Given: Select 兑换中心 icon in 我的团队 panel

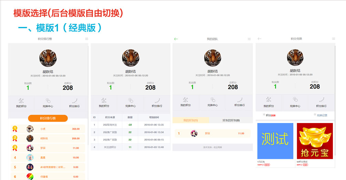Looking at the screenshot, I should tap(212, 100).
